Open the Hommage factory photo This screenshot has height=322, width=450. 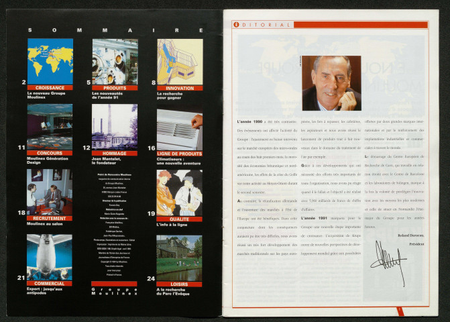click(115, 126)
